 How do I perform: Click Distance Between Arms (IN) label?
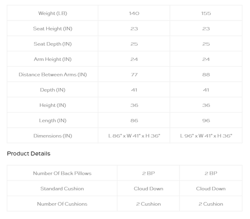[52, 75]
